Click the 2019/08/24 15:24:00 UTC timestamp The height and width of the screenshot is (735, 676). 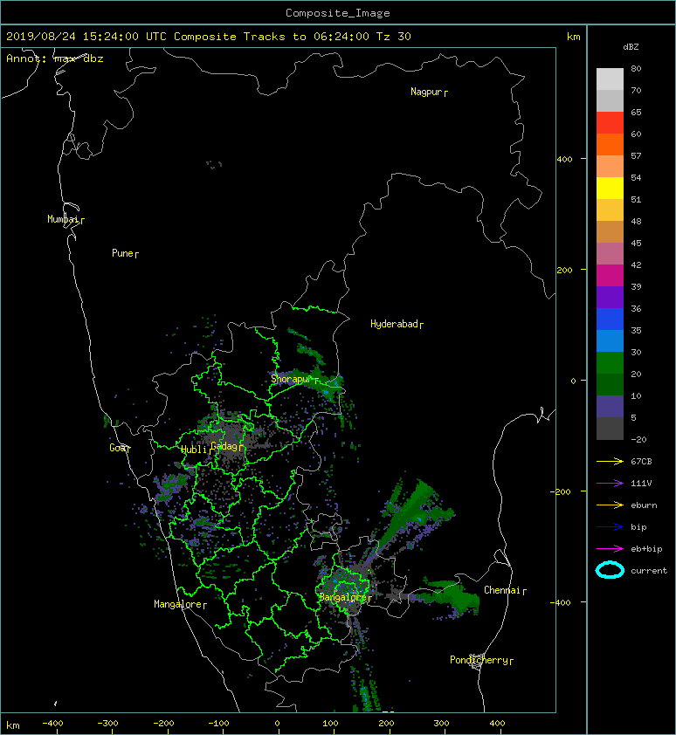coord(86,37)
